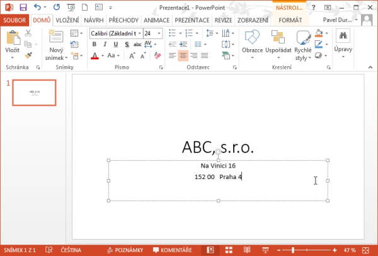
Task: Clear all text formatting eraser
Action: (x=157, y=55)
